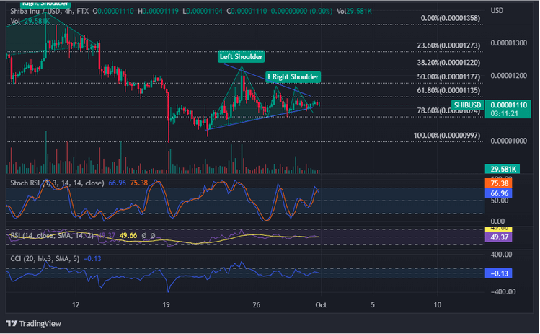Click the 19 date on time axis
The height and width of the screenshot is (334, 540).
pos(167,304)
